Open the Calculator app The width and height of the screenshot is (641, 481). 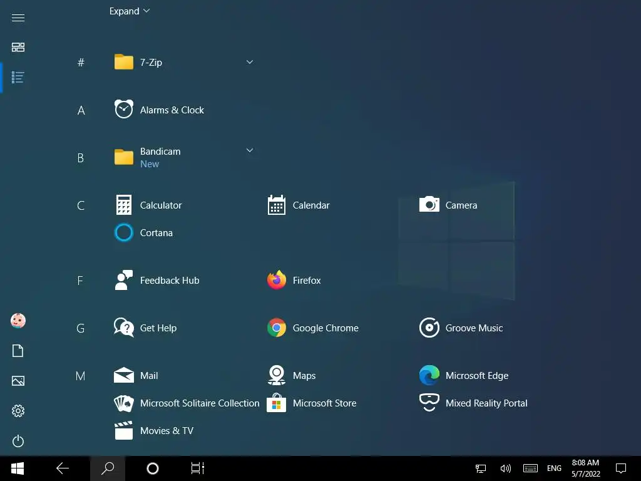(148, 205)
